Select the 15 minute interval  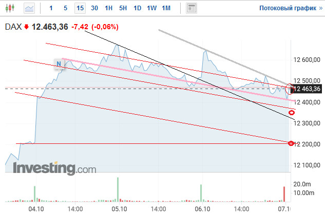tap(80, 8)
